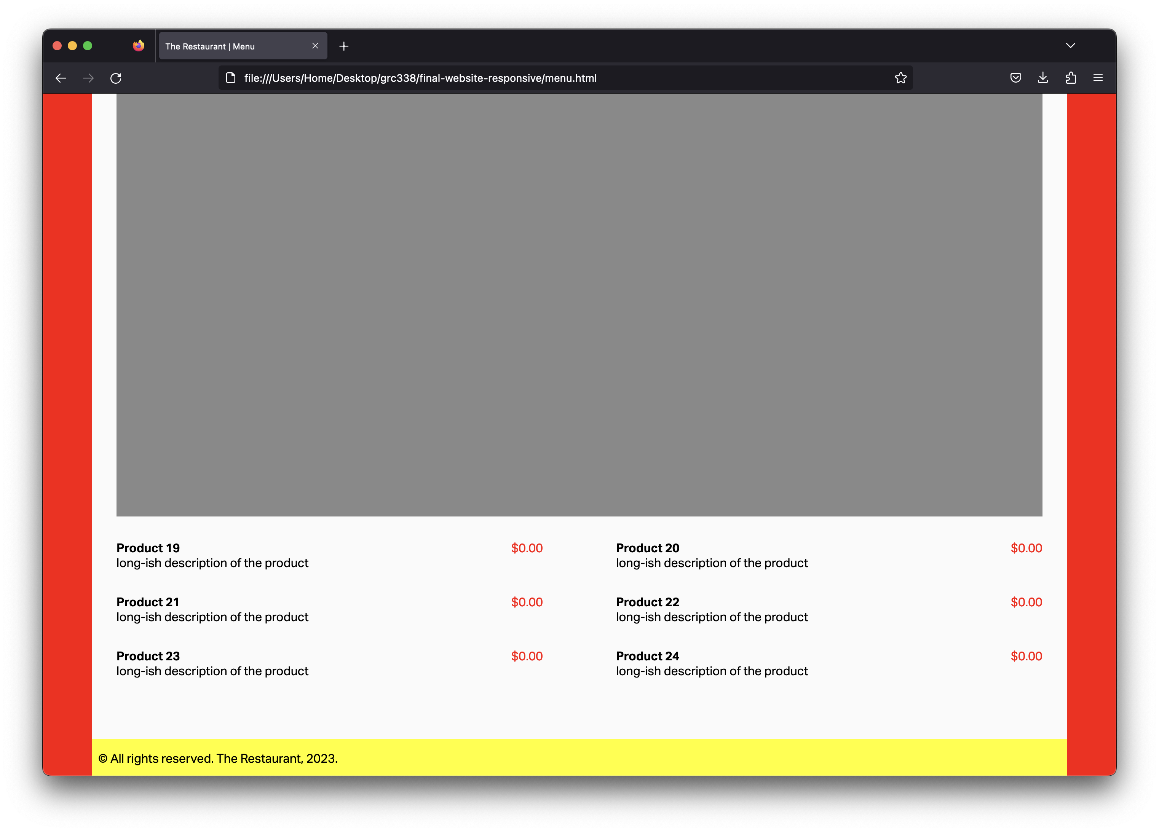Click the $0.00 price of Product 19
The image size is (1159, 832).
527,548
